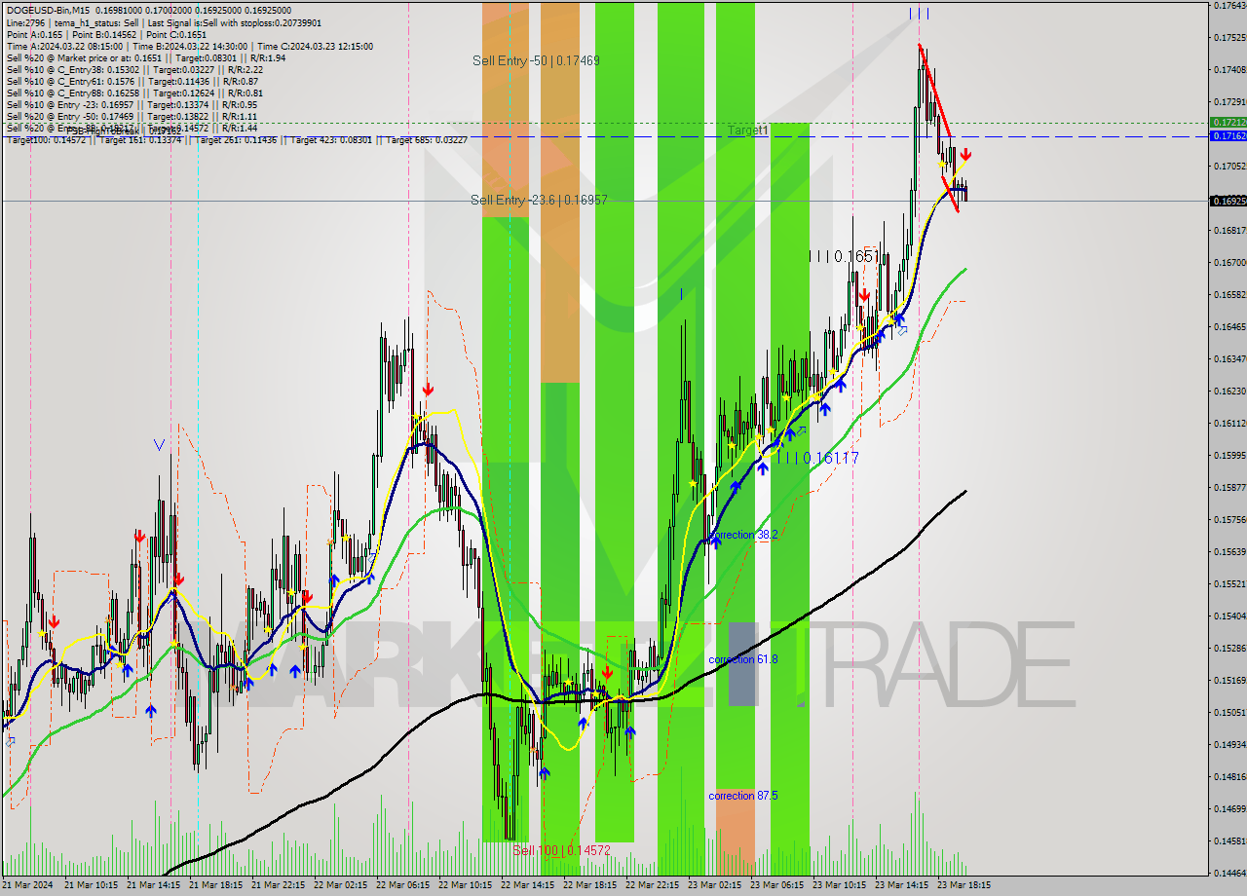Click the current price tag 0.16925
This screenshot has height=896, width=1247.
click(1228, 201)
